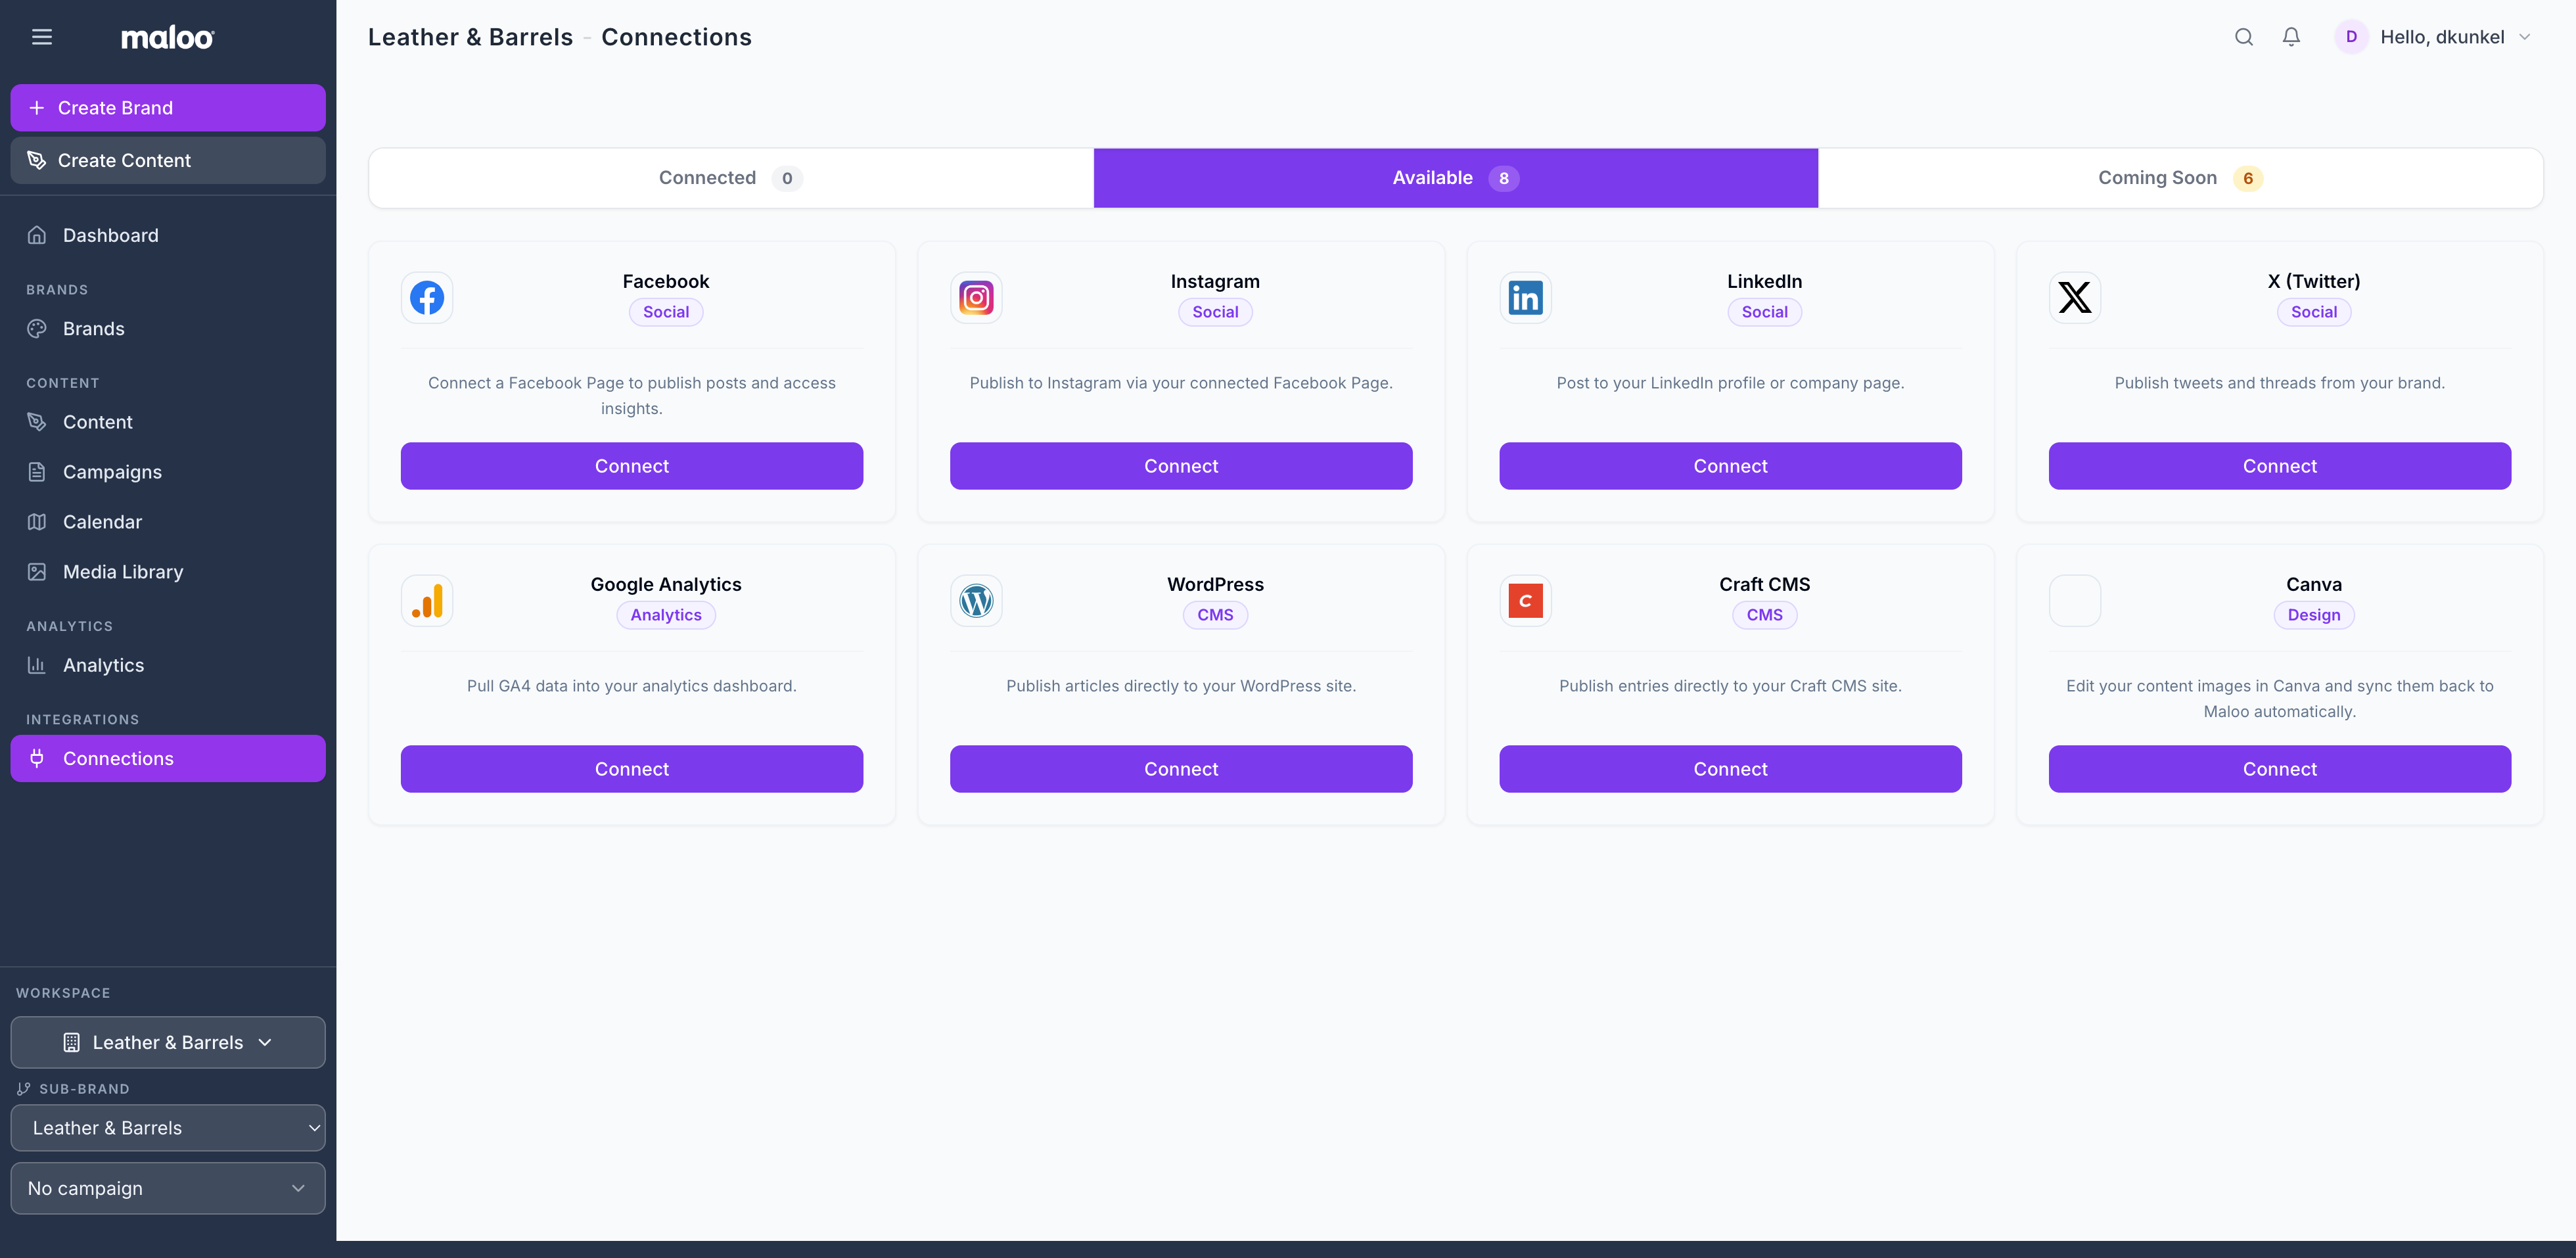Click the Instagram logo icon
The height and width of the screenshot is (1258, 2576).
tap(976, 298)
